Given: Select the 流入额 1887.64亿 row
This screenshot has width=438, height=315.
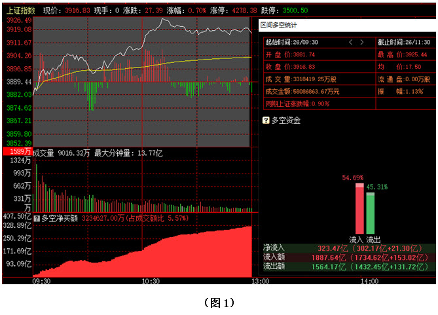Looking at the screenshot, I should 349,257.
